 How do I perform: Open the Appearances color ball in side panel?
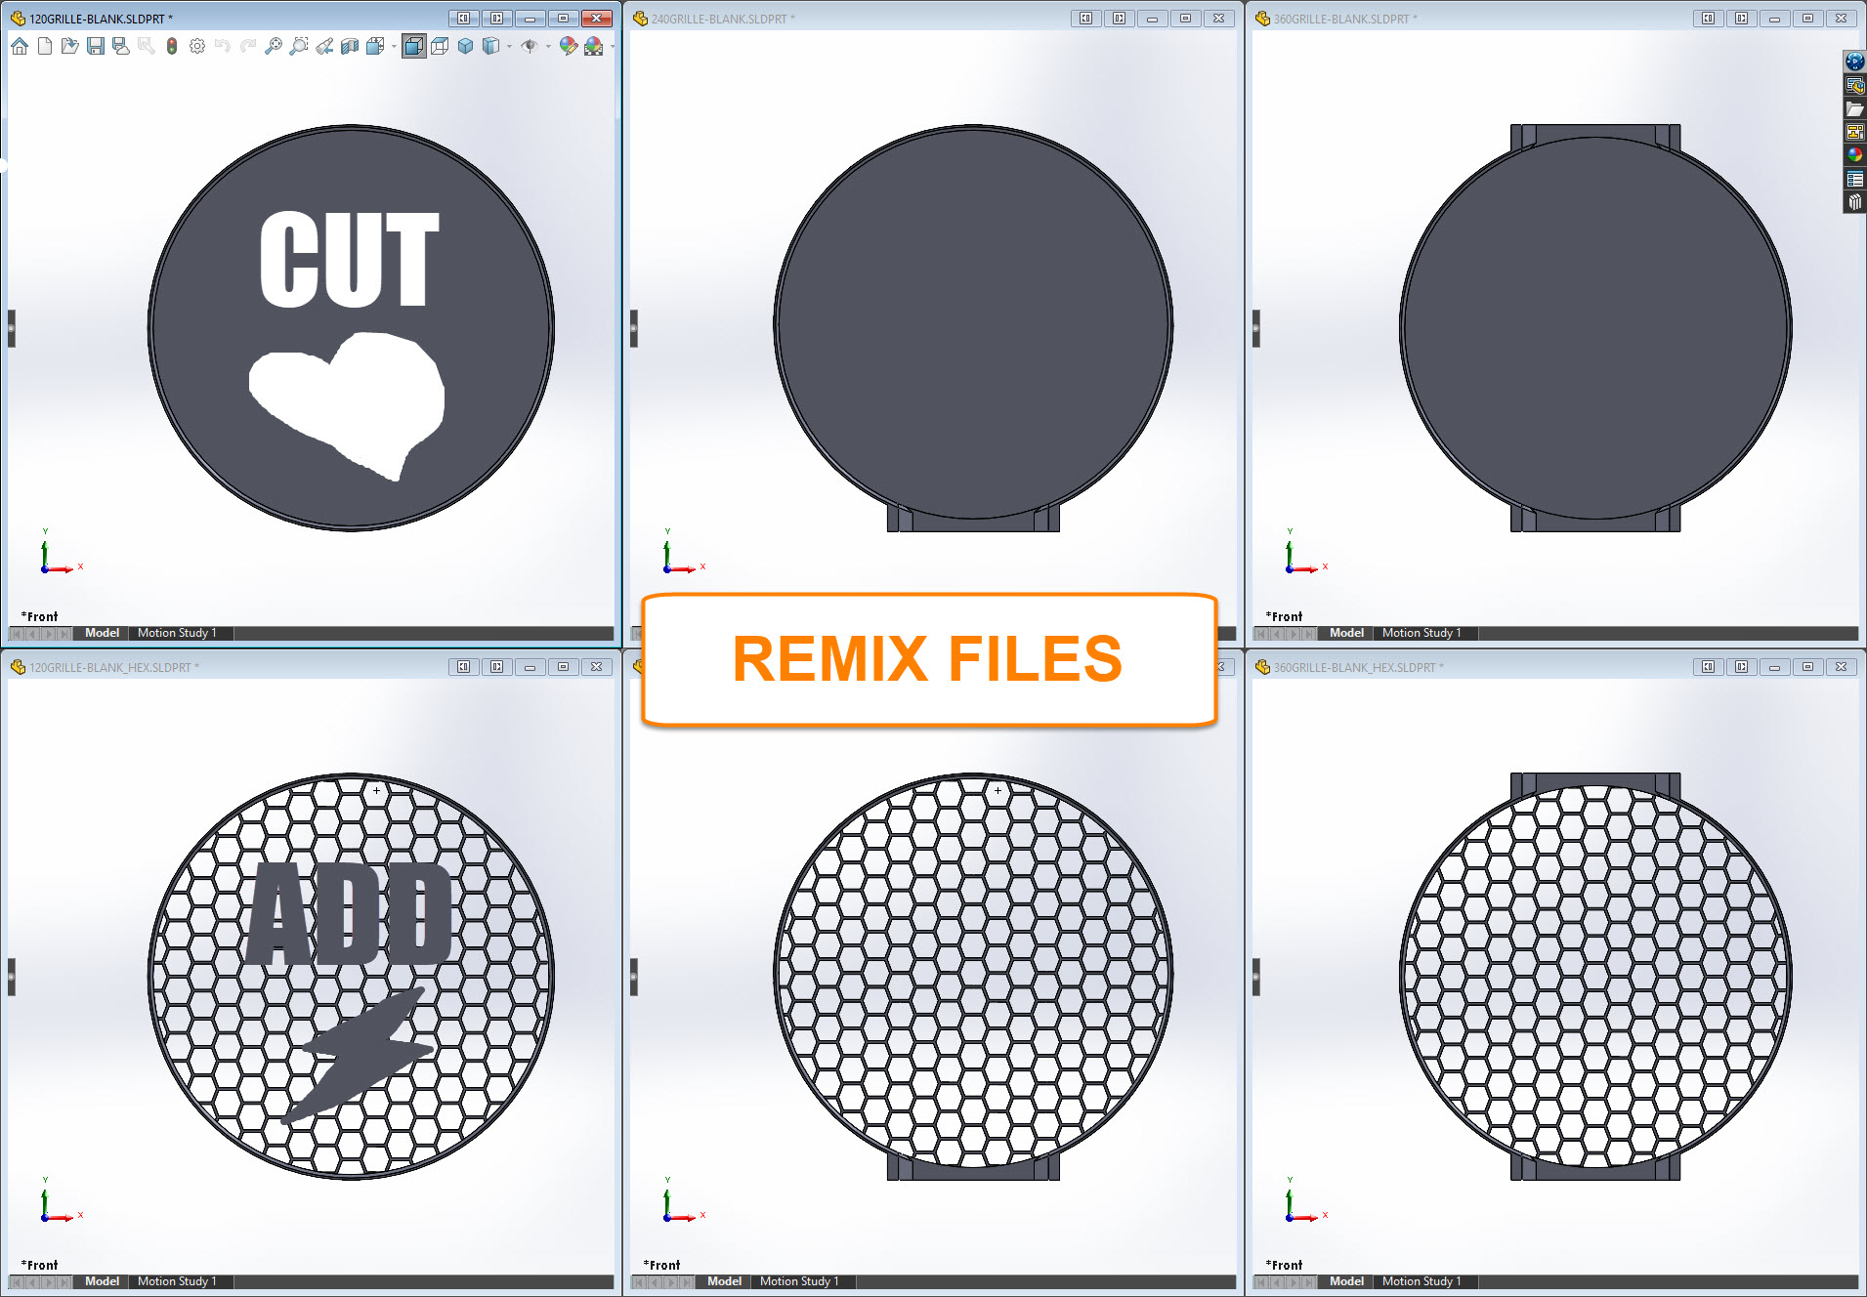[1854, 155]
